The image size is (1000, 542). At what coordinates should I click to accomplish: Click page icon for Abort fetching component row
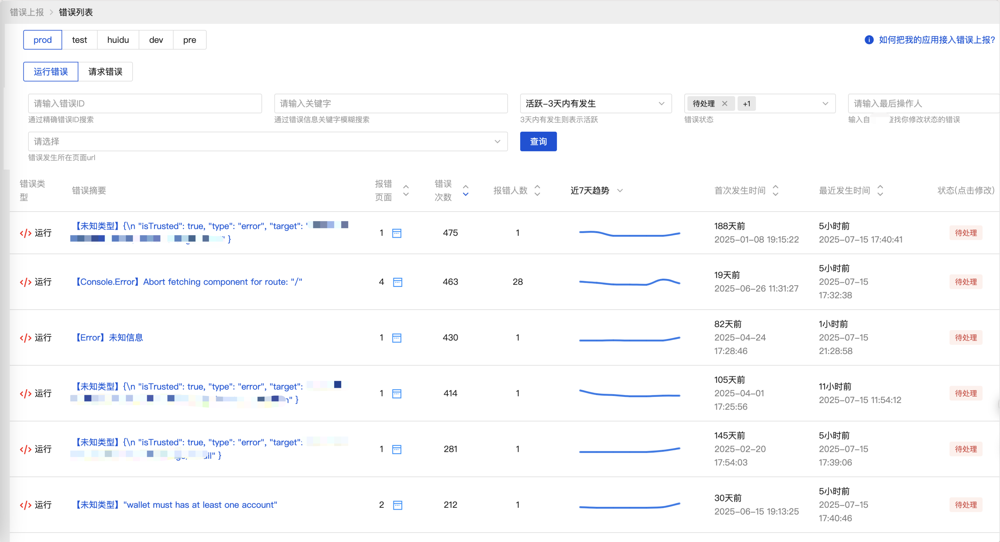point(397,282)
